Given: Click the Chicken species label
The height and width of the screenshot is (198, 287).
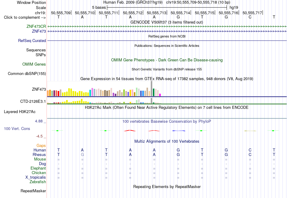Looking at the screenshot, I should click(x=39, y=173).
